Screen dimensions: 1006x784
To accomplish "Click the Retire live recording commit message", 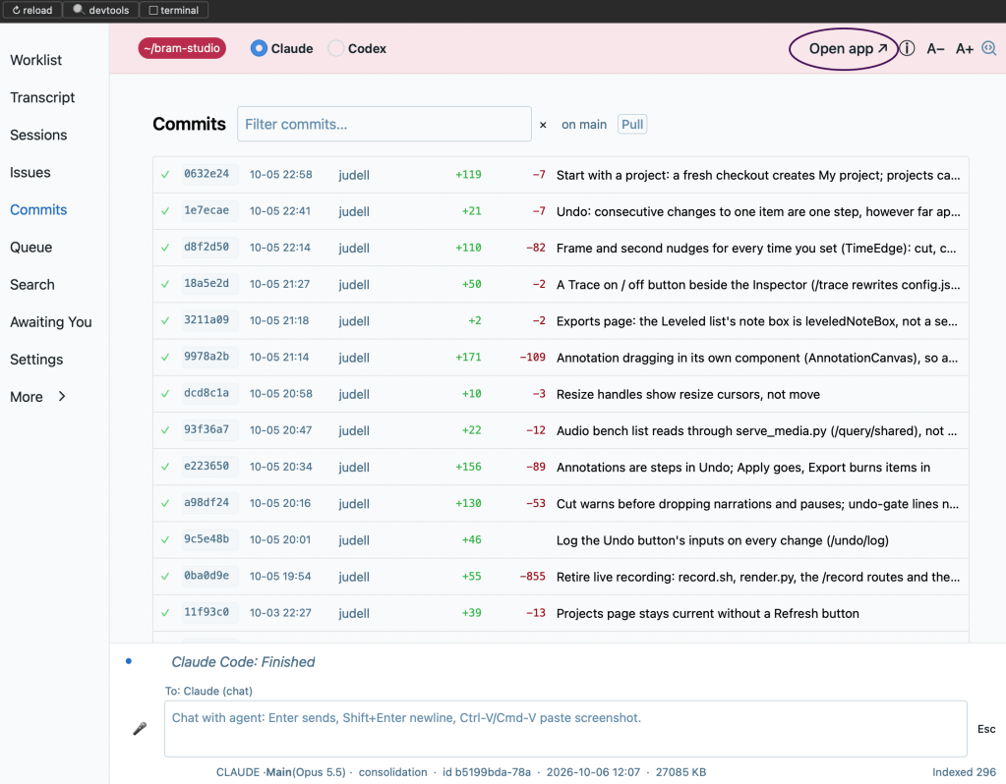I will click(758, 577).
